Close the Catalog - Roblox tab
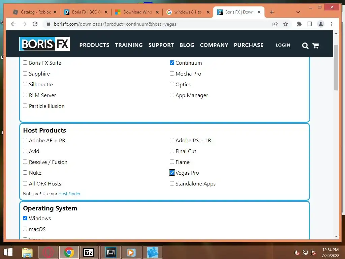This screenshot has width=345, height=259. 55,12
